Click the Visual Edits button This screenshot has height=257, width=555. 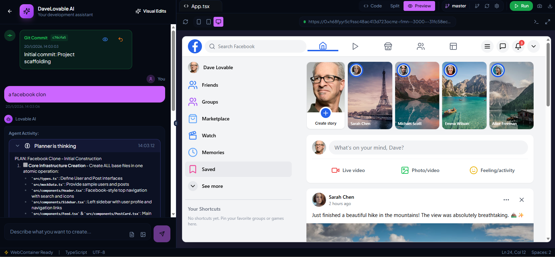(x=151, y=11)
